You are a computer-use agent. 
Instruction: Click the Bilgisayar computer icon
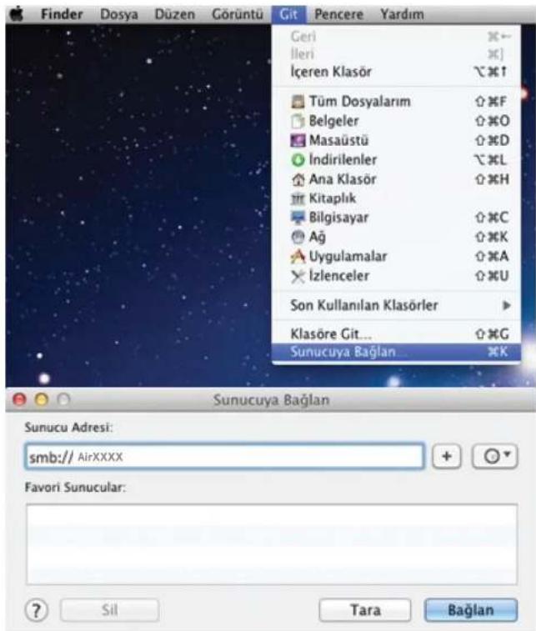click(x=298, y=218)
